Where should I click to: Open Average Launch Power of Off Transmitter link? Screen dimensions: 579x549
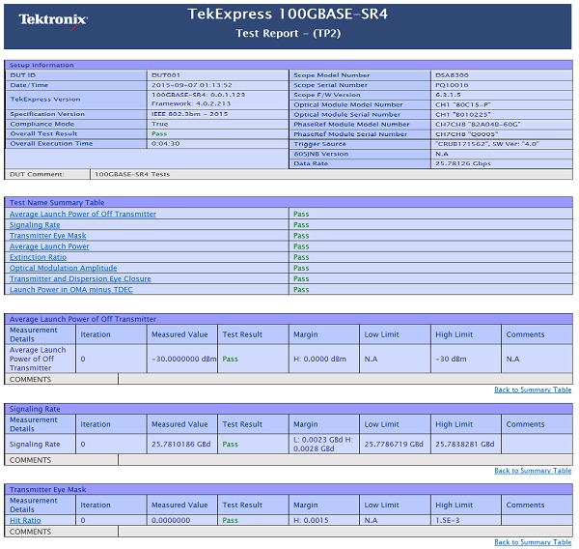pyautogui.click(x=82, y=214)
